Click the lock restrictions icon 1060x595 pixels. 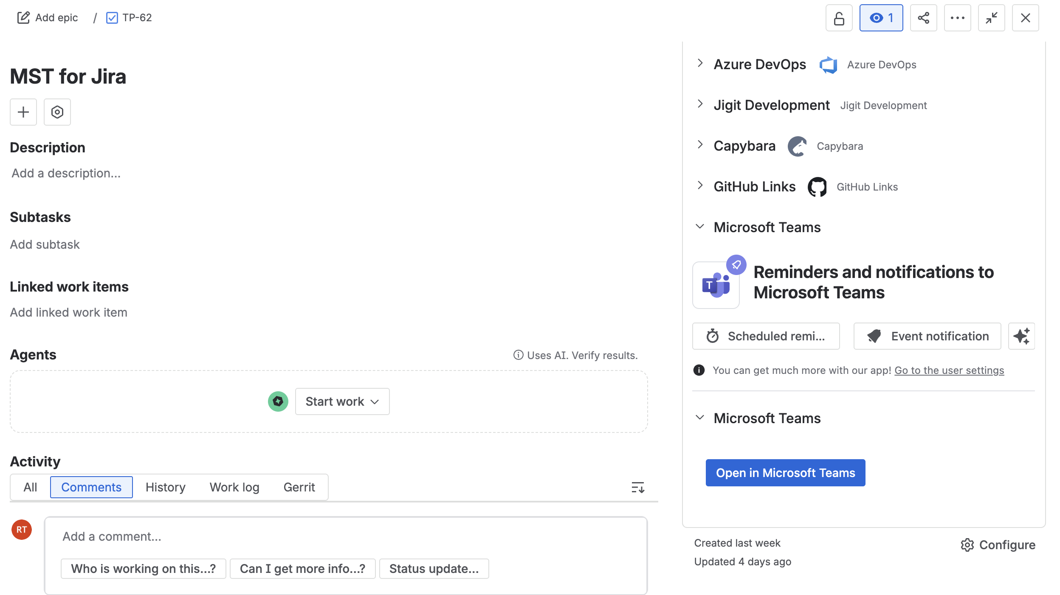pos(839,18)
